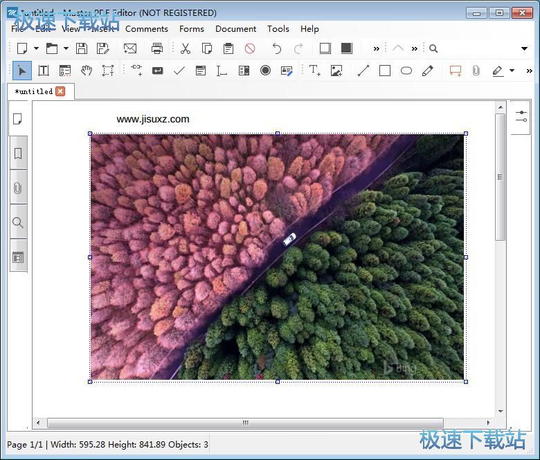This screenshot has width=540, height=460.
Task: Select the Hand tool
Action: (x=87, y=71)
